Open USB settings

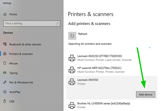pyautogui.click(x=12, y=101)
